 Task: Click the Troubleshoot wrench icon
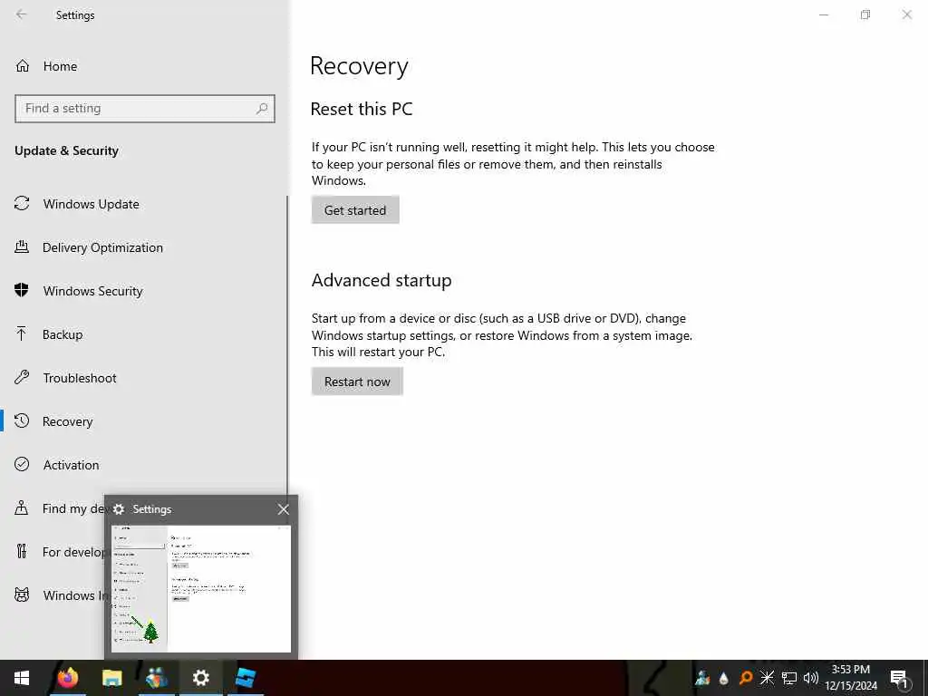(22, 378)
